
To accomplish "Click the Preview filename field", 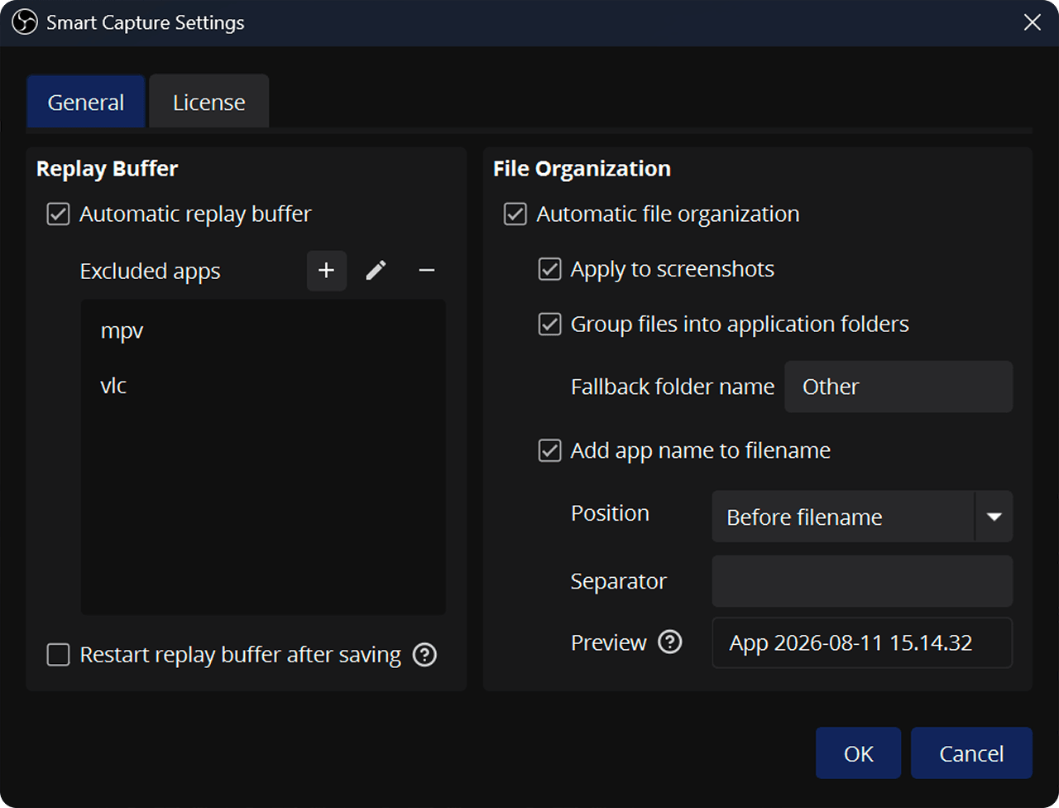I will (x=862, y=642).
